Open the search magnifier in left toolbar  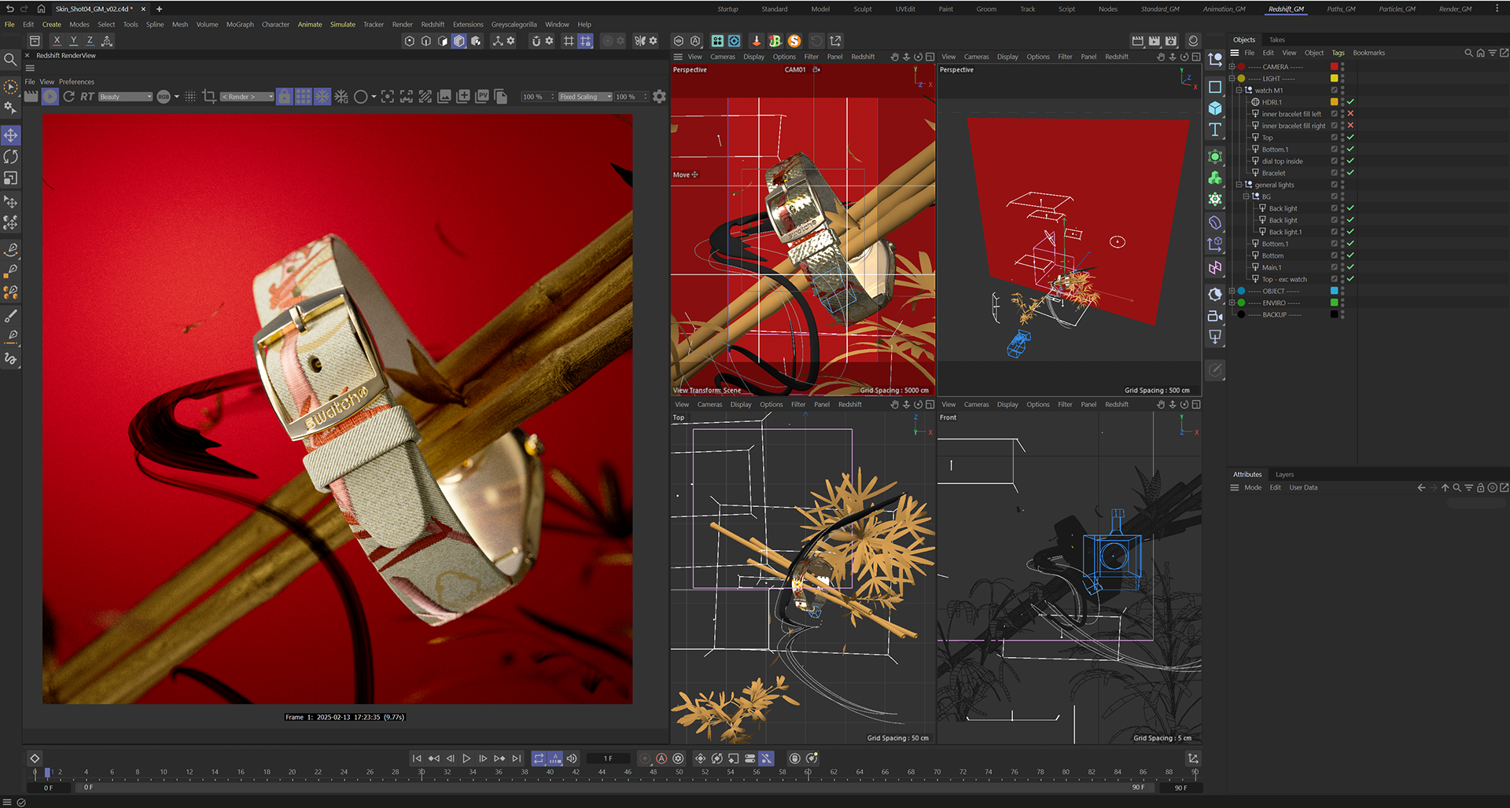pos(10,60)
